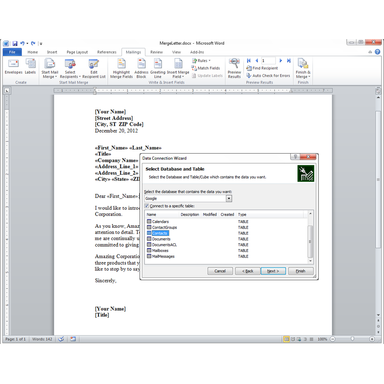Click the Redo icon
Screen dimensions: 384x384
pos(33,43)
